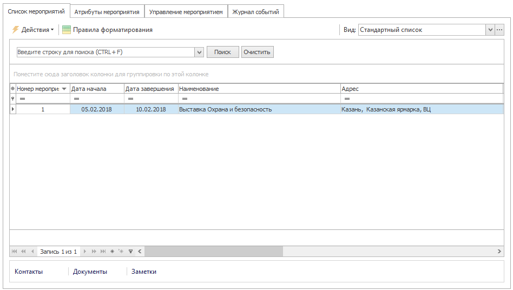The width and height of the screenshot is (513, 290).
Task: Click the filter row indicator icon
Action: coord(13,98)
